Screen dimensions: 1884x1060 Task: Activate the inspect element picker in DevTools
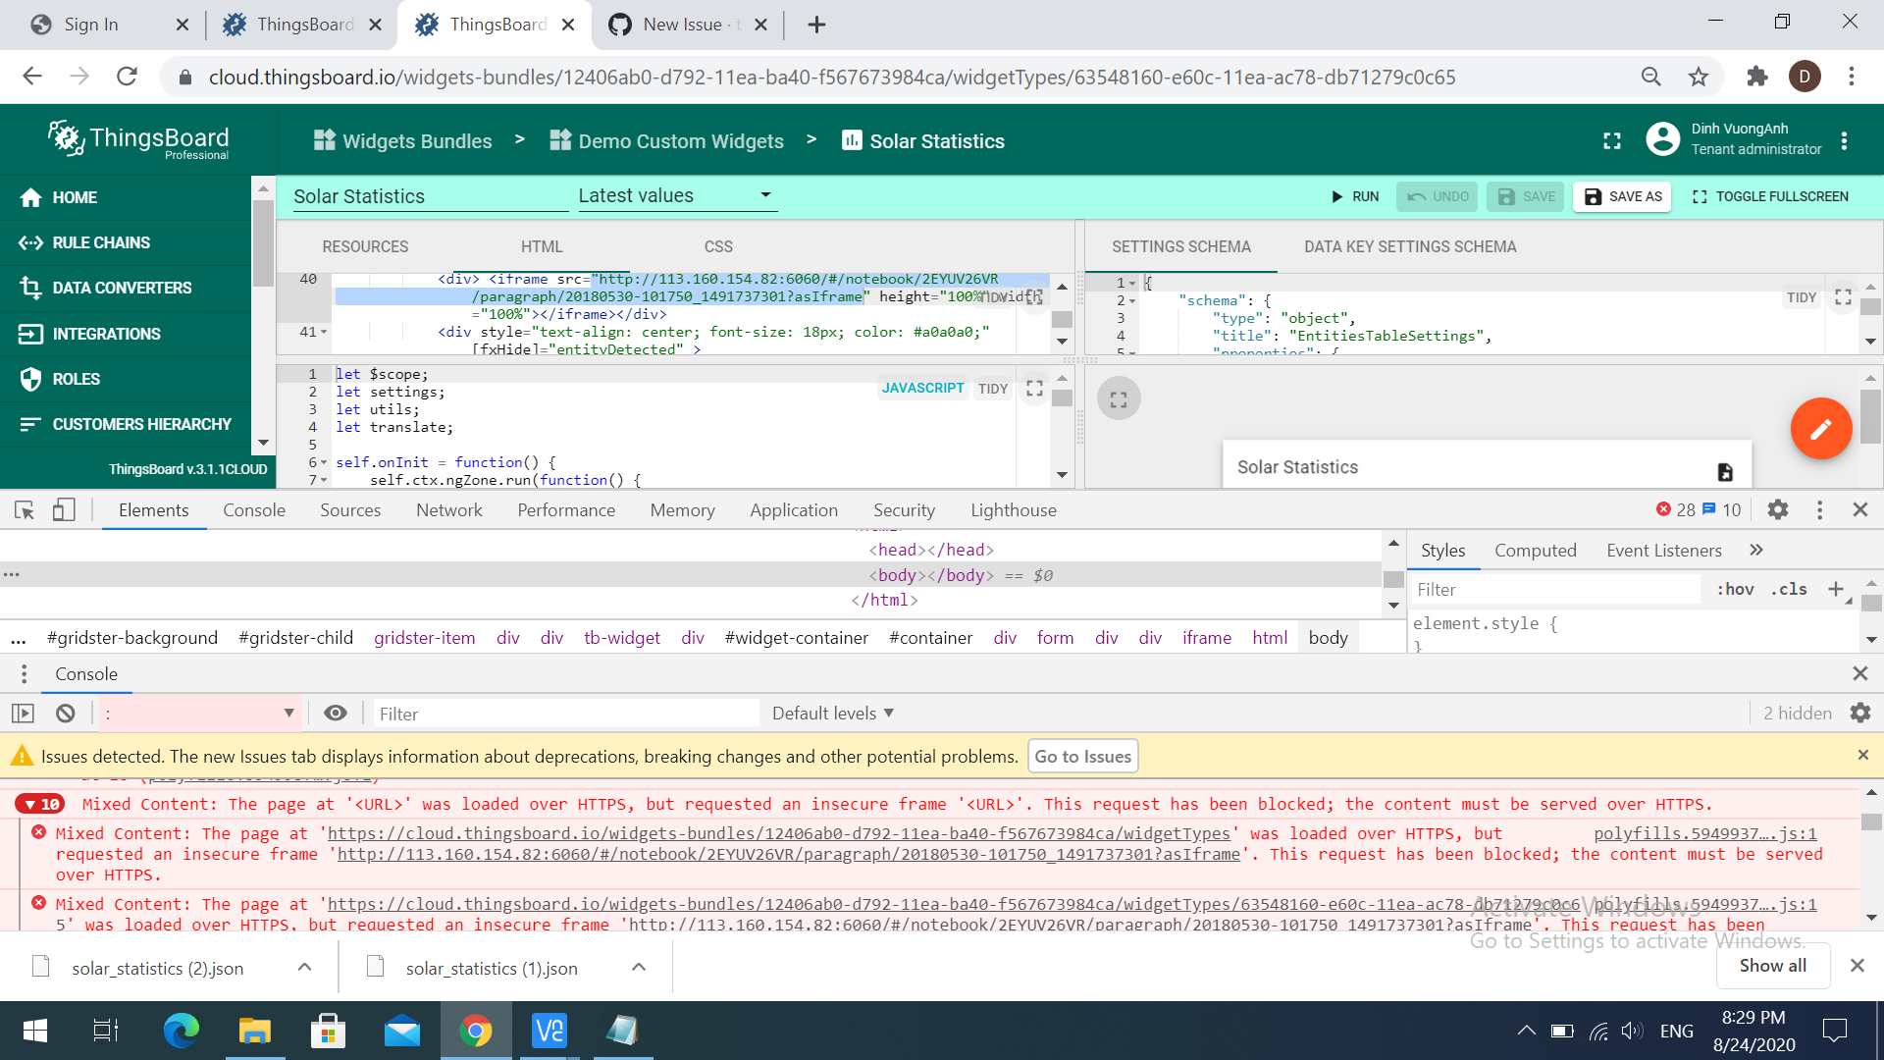[24, 509]
